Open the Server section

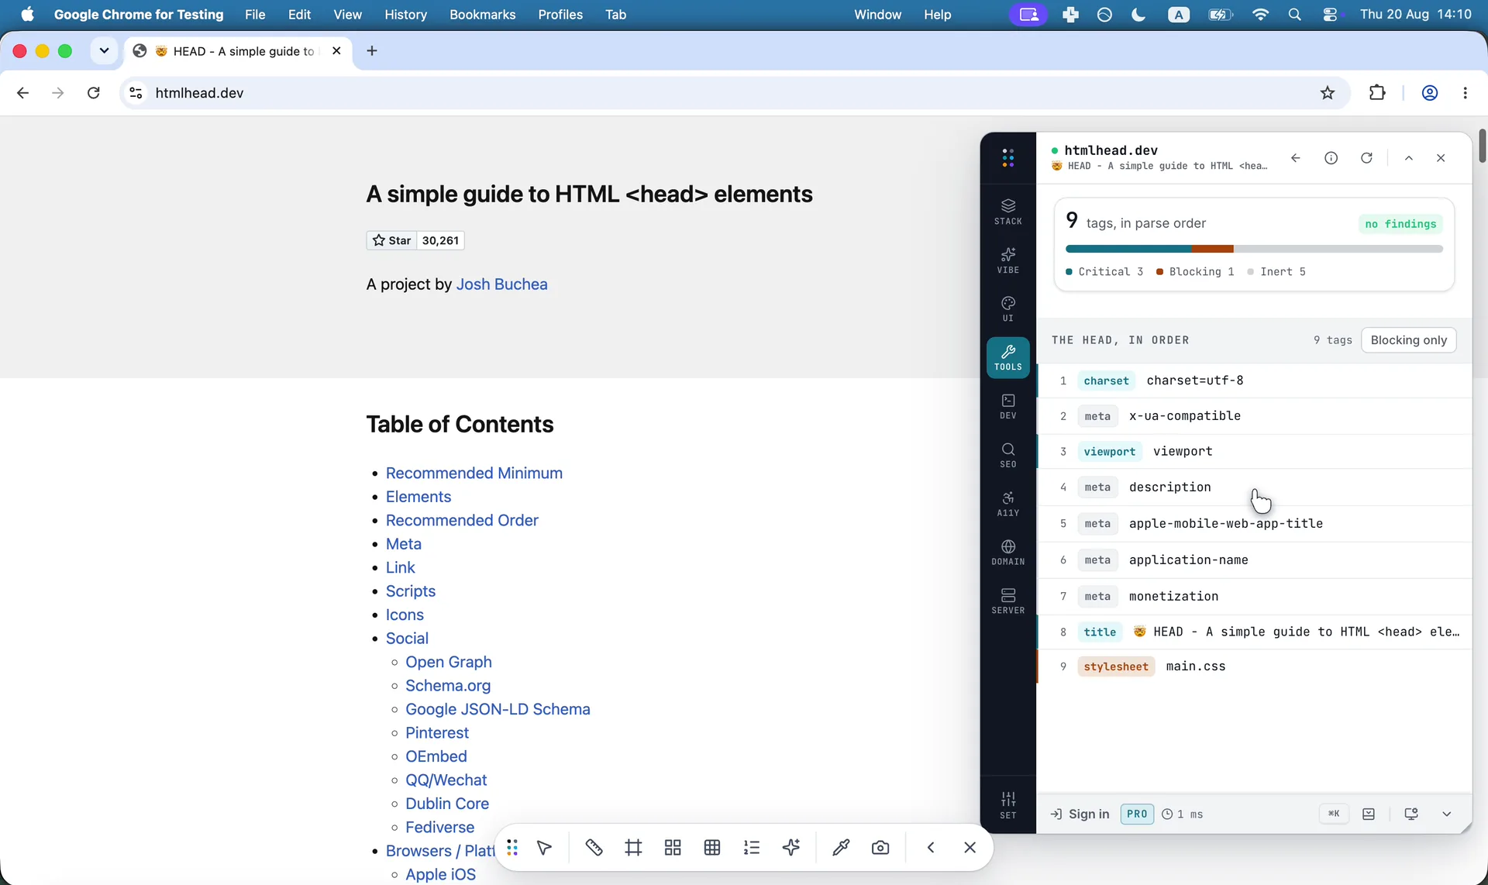click(x=1007, y=601)
